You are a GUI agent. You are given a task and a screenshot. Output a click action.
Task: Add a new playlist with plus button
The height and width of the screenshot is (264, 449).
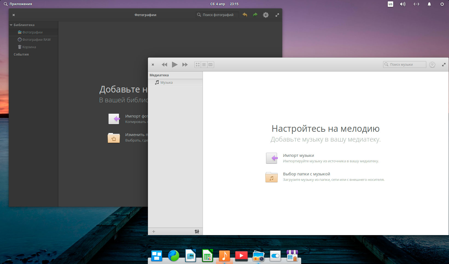click(x=154, y=232)
